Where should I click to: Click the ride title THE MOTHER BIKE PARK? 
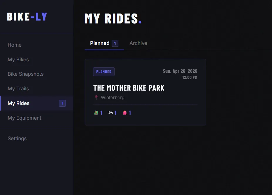coord(129,88)
